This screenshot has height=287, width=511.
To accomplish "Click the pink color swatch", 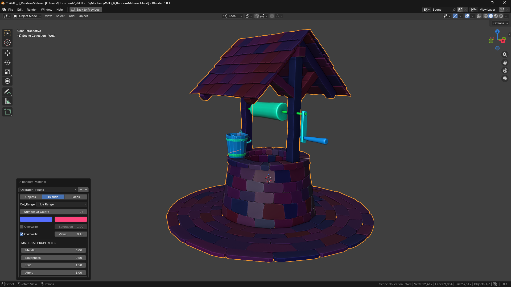I will (71, 219).
